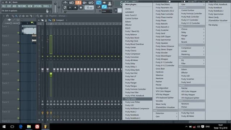The width and height of the screenshot is (231, 130).
Task: Open Microsoft Edge from taskbar
Action: click(21, 127)
